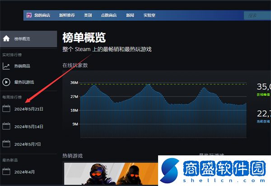Open the 新鲜推荐 menu
Image resolution: width=271 pixels, height=186 pixels.
(67, 15)
